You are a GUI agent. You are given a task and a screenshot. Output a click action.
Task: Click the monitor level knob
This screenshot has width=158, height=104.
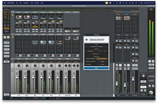[x=151, y=92]
